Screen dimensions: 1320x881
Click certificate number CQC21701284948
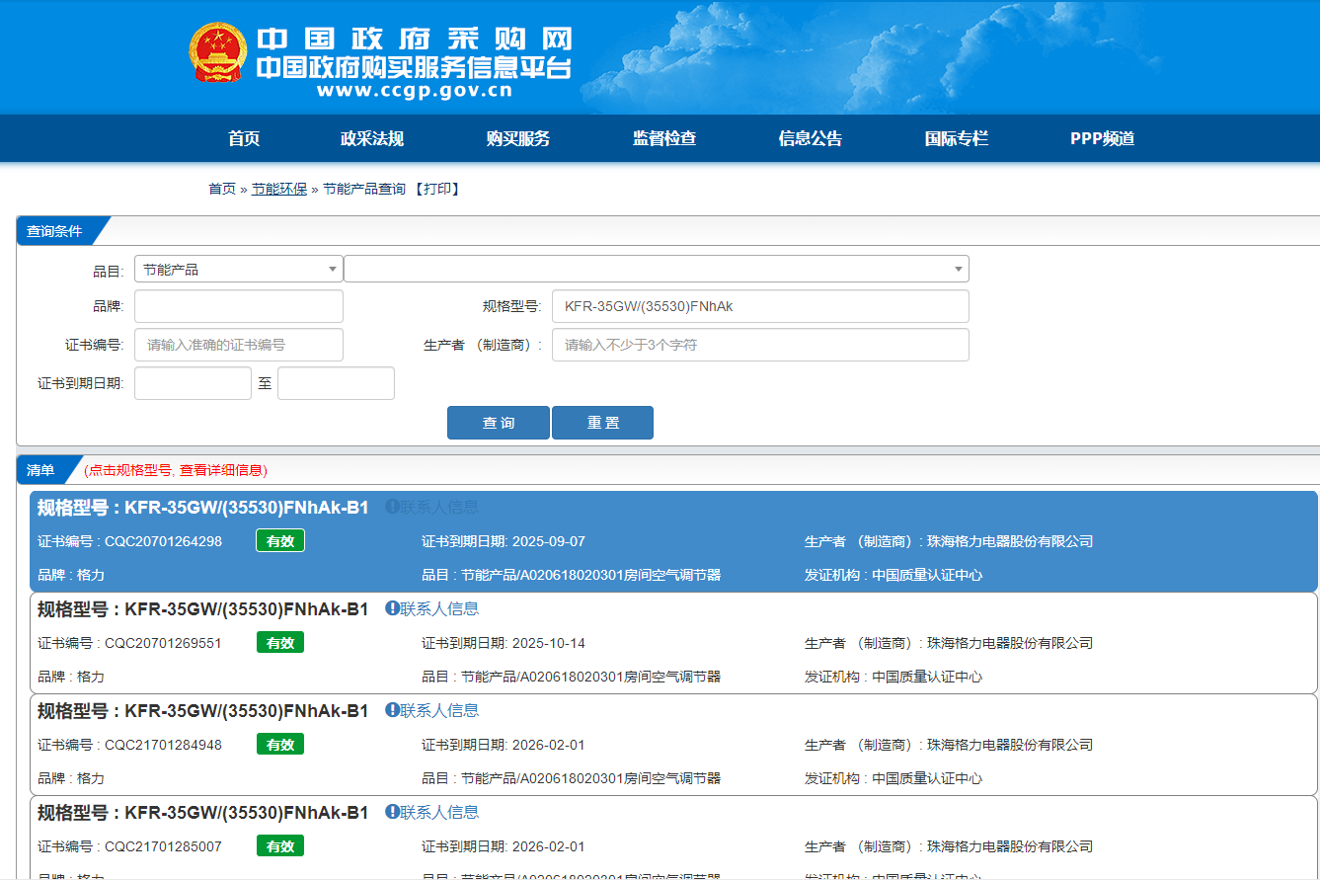pos(163,745)
